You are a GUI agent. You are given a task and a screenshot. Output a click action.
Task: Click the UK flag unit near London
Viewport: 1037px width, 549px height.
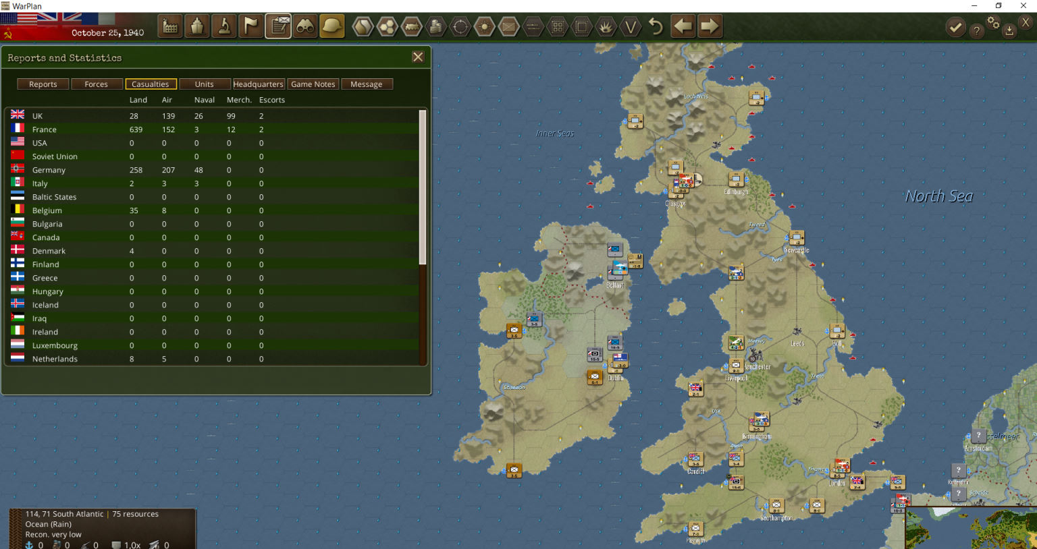[x=857, y=482]
